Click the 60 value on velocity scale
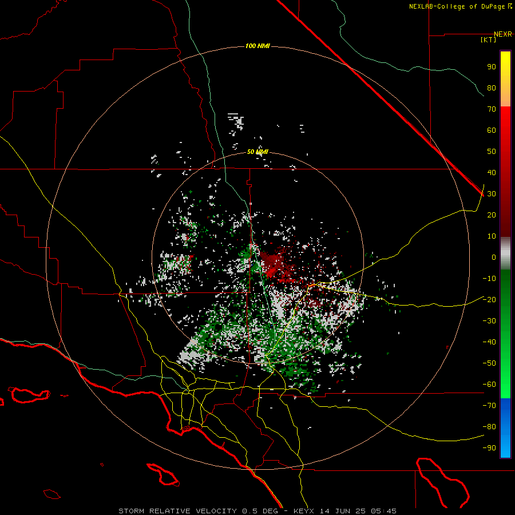The height and width of the screenshot is (515, 515). coord(492,130)
